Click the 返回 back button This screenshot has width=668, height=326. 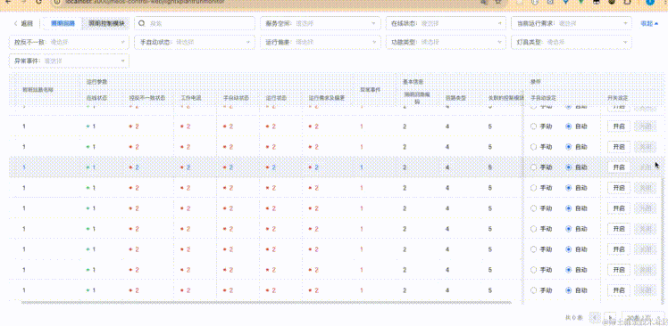click(23, 23)
